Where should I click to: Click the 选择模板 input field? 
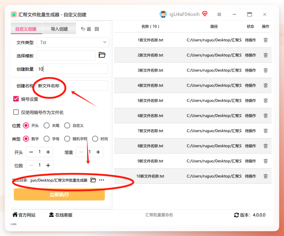pos(66,56)
